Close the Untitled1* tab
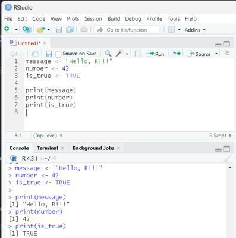Image resolution: width=236 pixels, height=238 pixels. coord(45,43)
